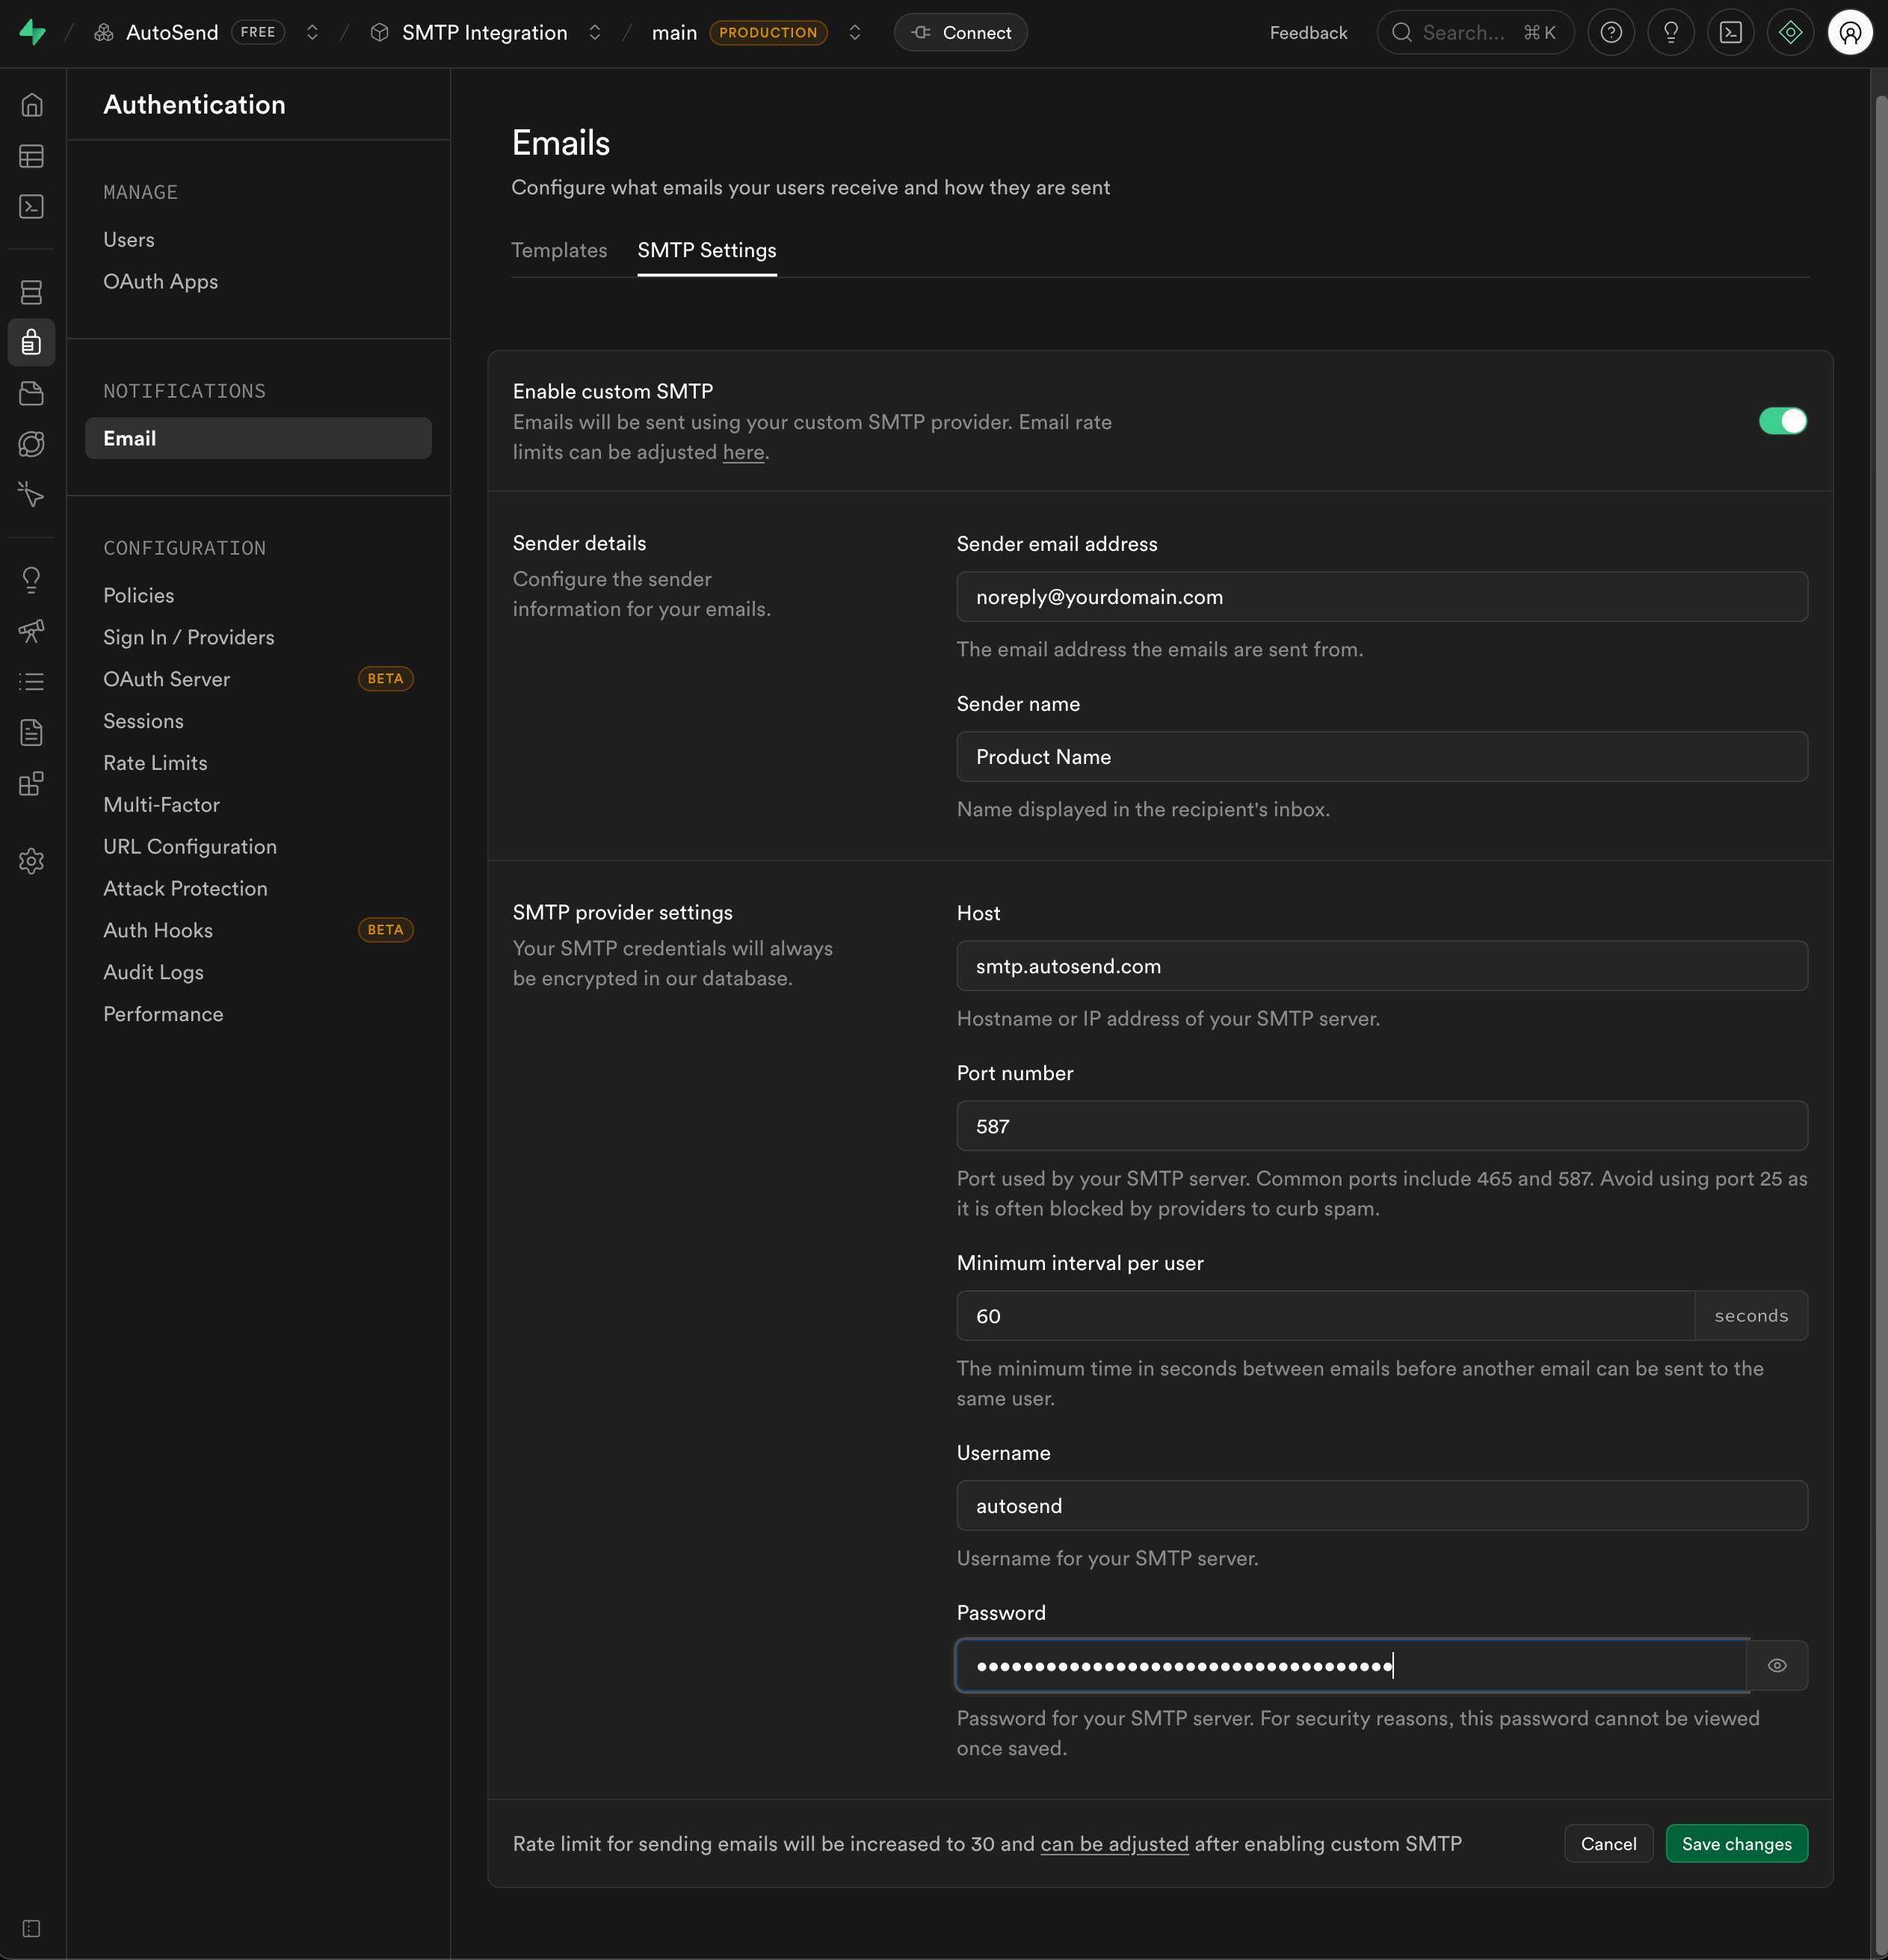Expand the main branch switcher

point(854,33)
